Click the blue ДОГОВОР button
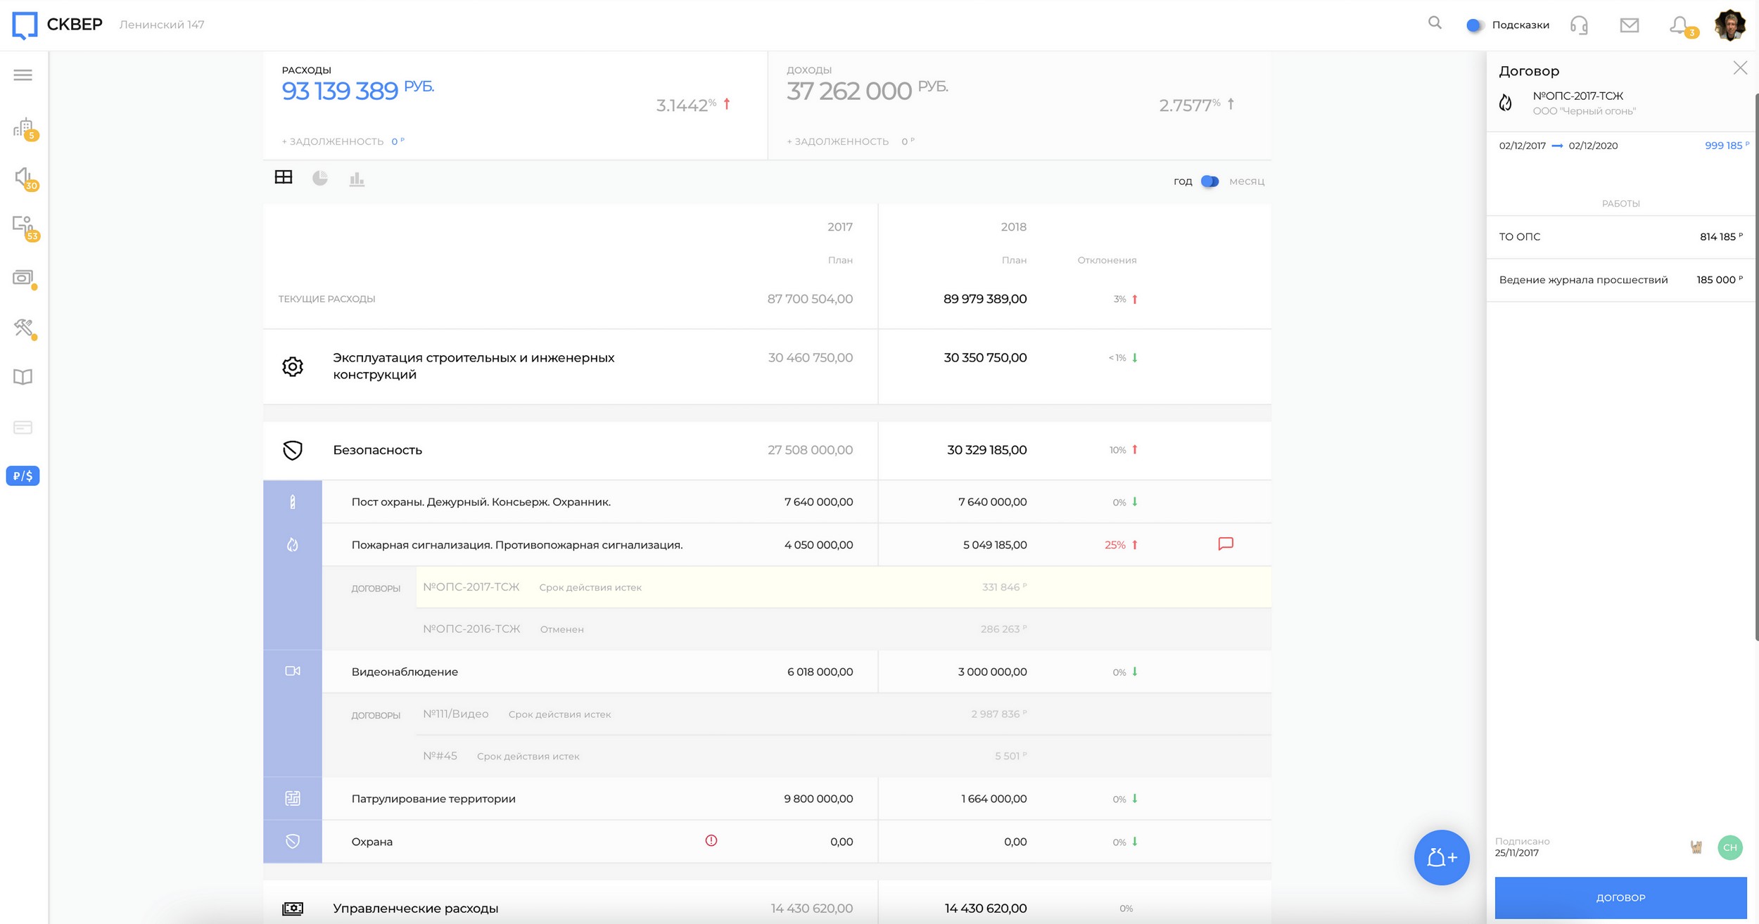Image resolution: width=1759 pixels, height=924 pixels. tap(1620, 897)
